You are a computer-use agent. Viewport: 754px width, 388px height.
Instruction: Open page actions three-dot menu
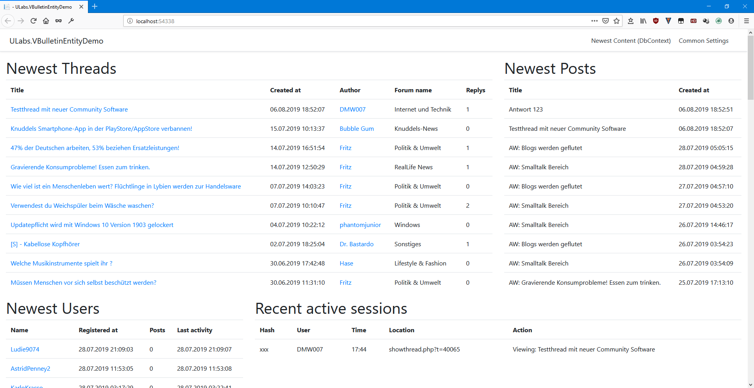(595, 21)
